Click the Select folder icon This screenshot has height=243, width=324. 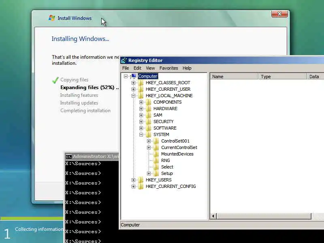coord(156,167)
